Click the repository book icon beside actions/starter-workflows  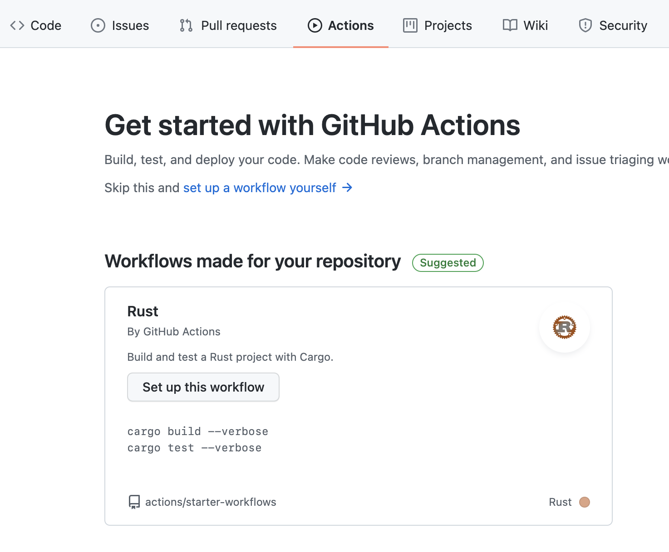[x=133, y=502]
